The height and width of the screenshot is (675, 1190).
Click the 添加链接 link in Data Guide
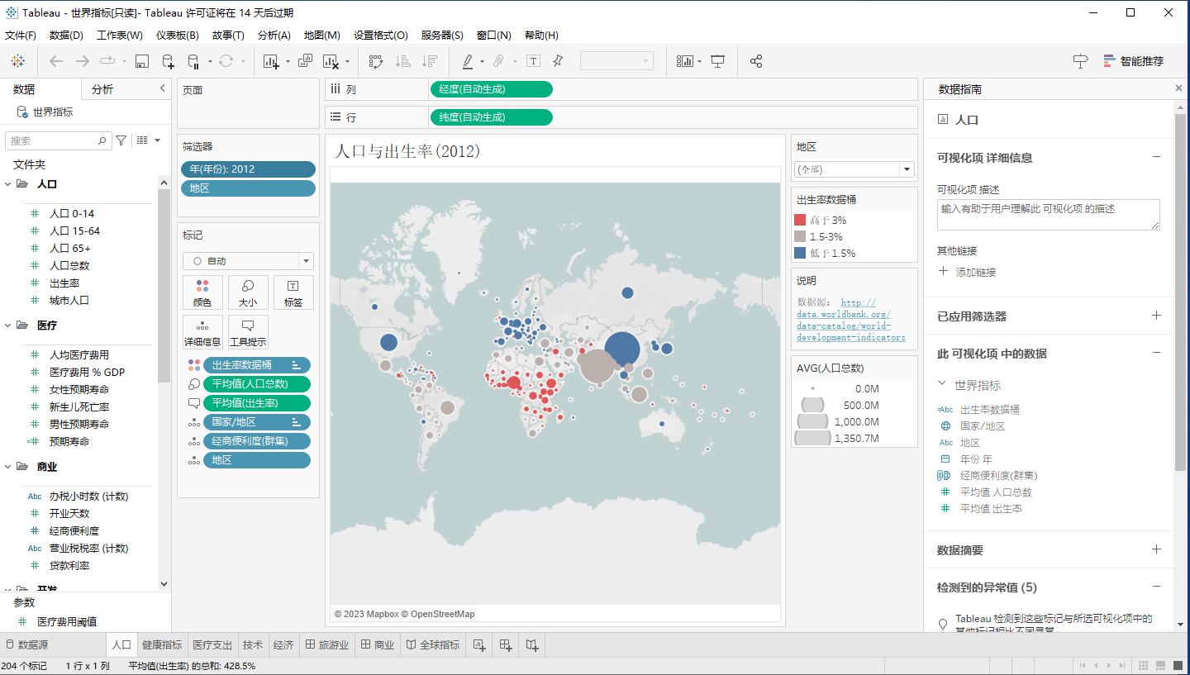[975, 272]
